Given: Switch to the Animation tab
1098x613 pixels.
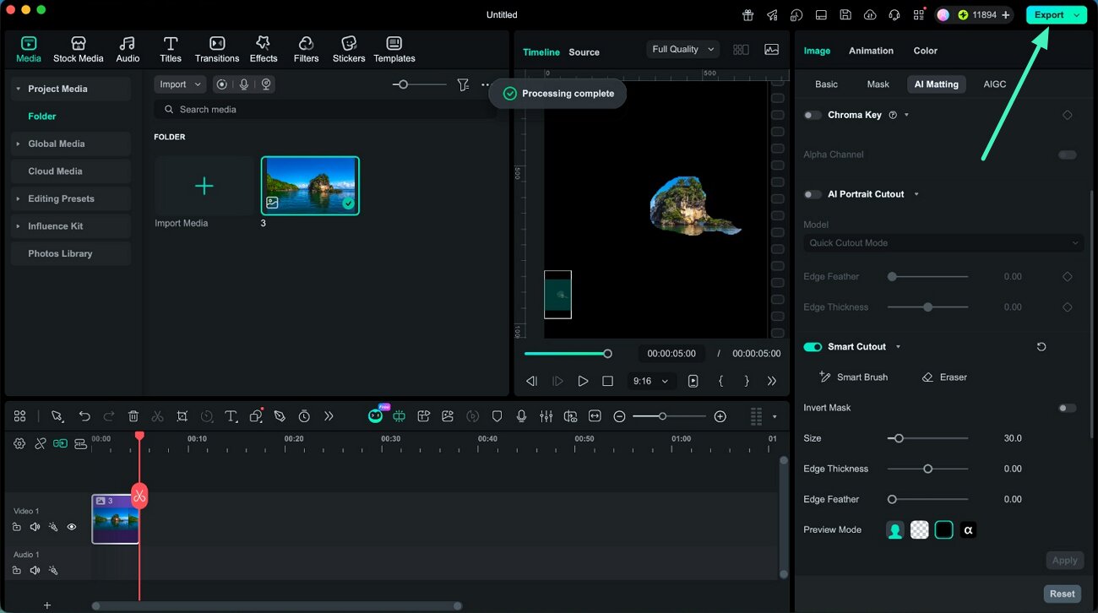Looking at the screenshot, I should point(871,51).
